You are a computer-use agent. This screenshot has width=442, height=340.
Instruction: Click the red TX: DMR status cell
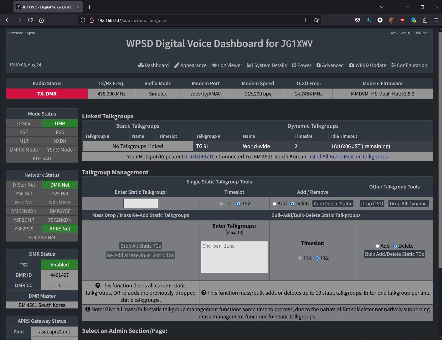click(47, 94)
